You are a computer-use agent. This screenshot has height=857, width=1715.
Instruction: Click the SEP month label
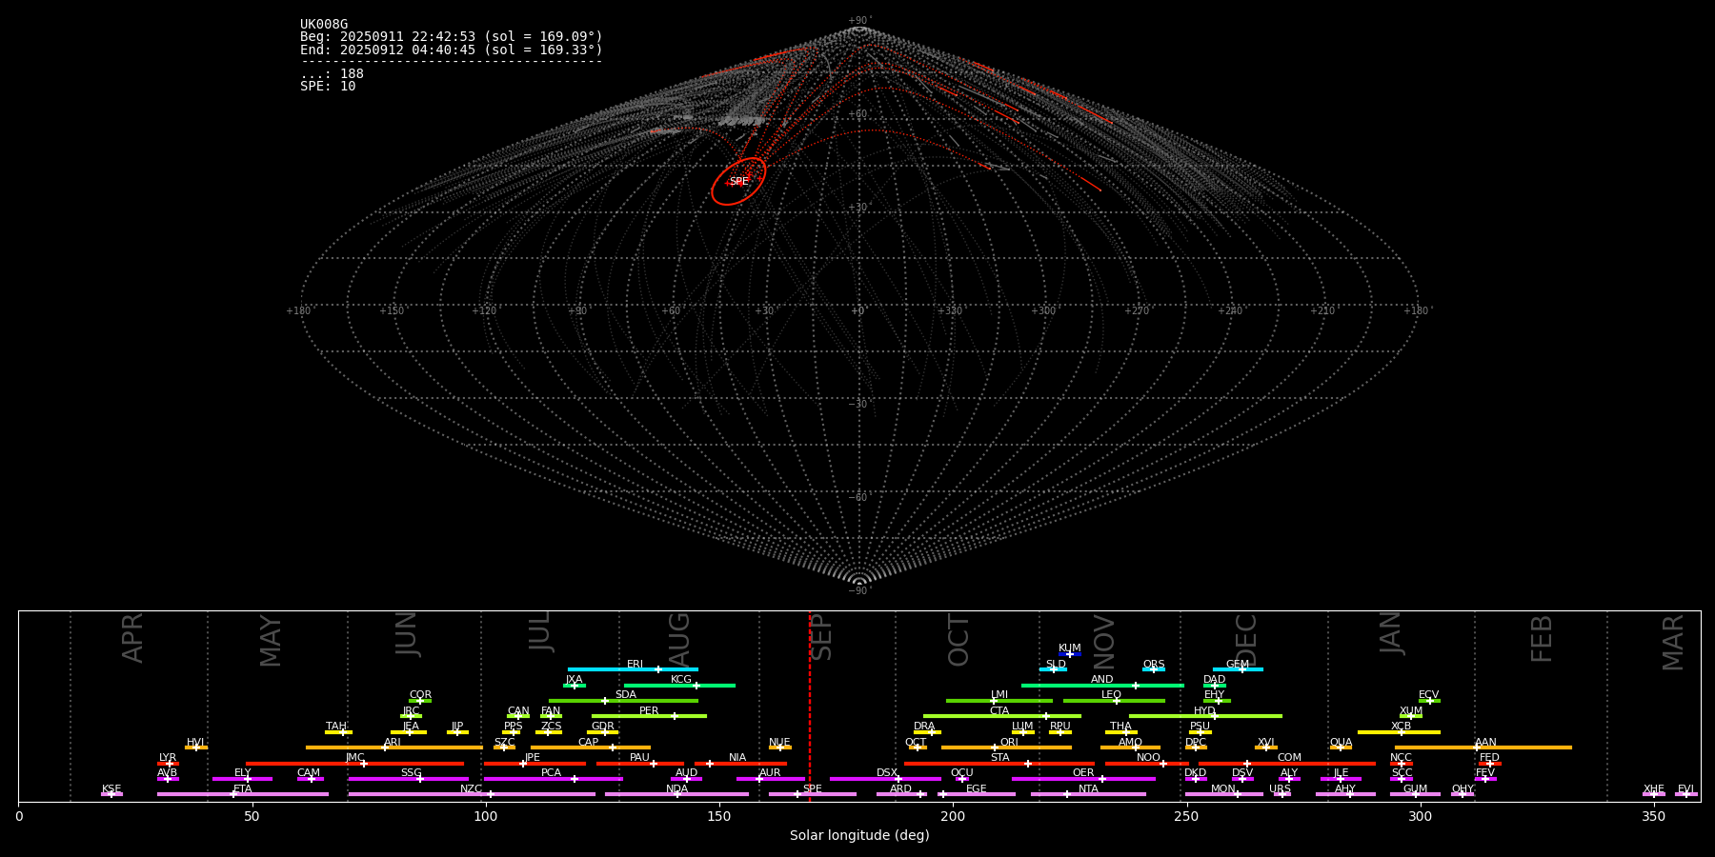(821, 637)
